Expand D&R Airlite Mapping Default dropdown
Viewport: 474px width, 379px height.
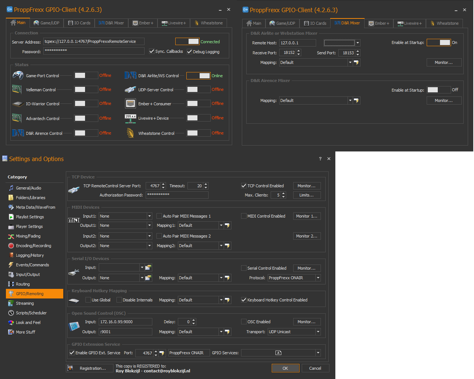(350, 62)
